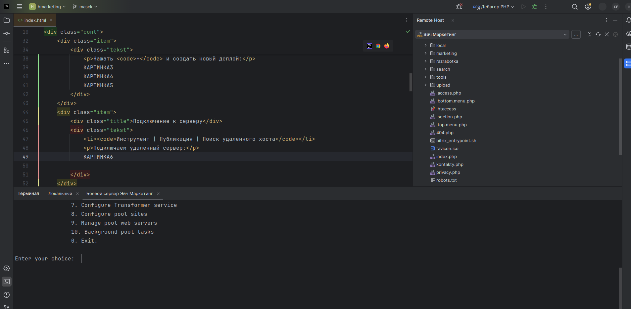The height and width of the screenshot is (309, 631).
Task: Open the Problems tool window
Action: [x=7, y=295]
